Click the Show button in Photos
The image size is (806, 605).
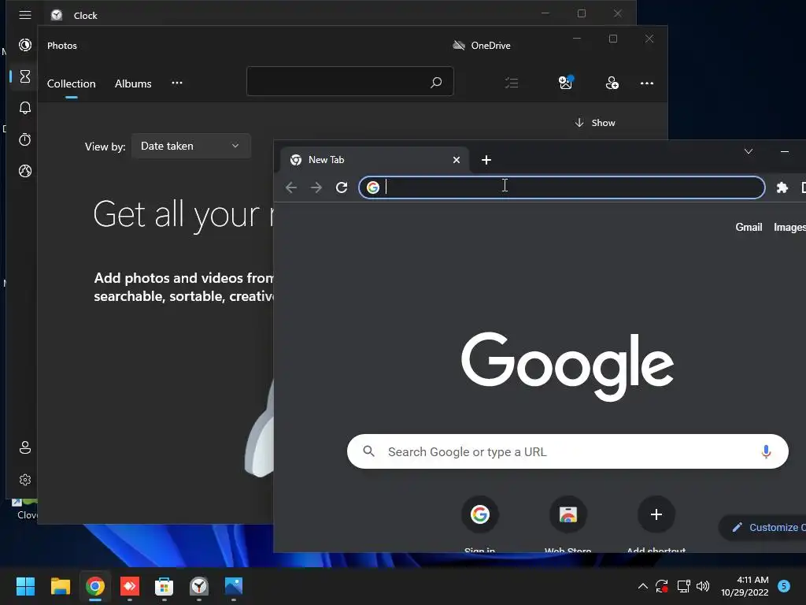pos(595,122)
